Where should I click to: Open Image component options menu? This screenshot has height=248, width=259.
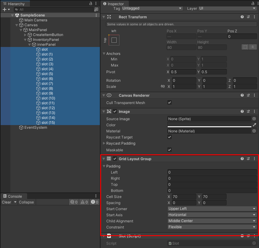pos(254,111)
